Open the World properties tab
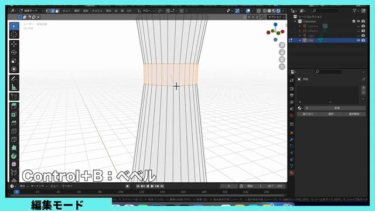Screen dimensions: 375x211 pos(292,115)
